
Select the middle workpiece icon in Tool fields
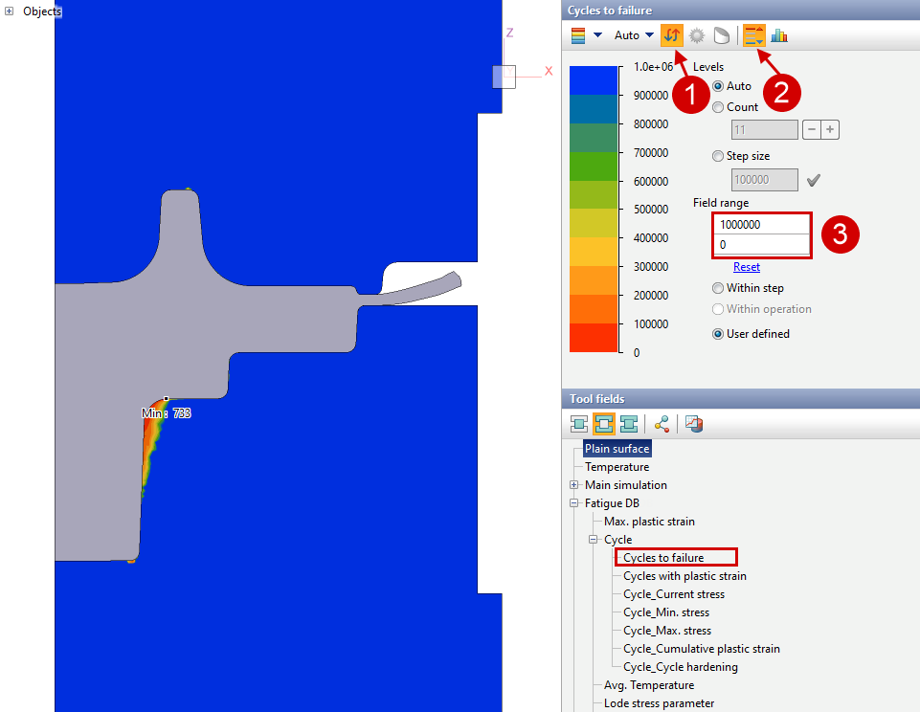(604, 423)
